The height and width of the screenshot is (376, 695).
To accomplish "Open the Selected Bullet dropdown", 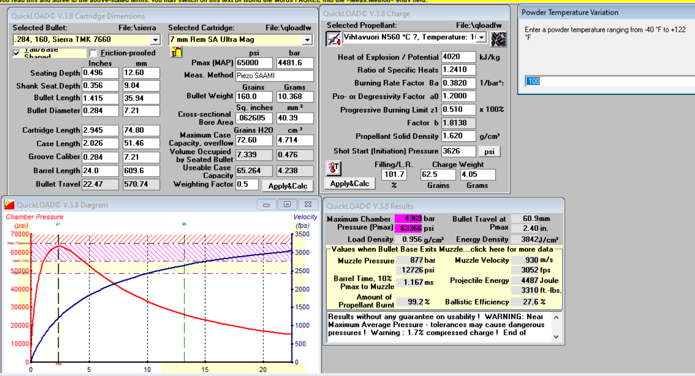I will [x=155, y=40].
